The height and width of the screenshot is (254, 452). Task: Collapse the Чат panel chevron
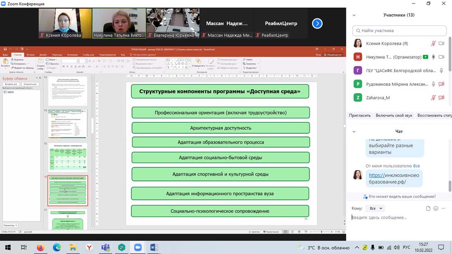[x=354, y=132]
